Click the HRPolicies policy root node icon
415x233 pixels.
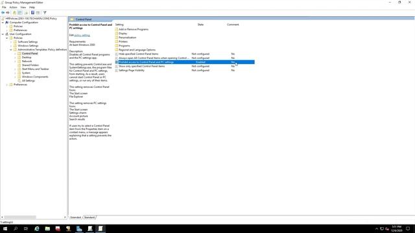click(3, 19)
